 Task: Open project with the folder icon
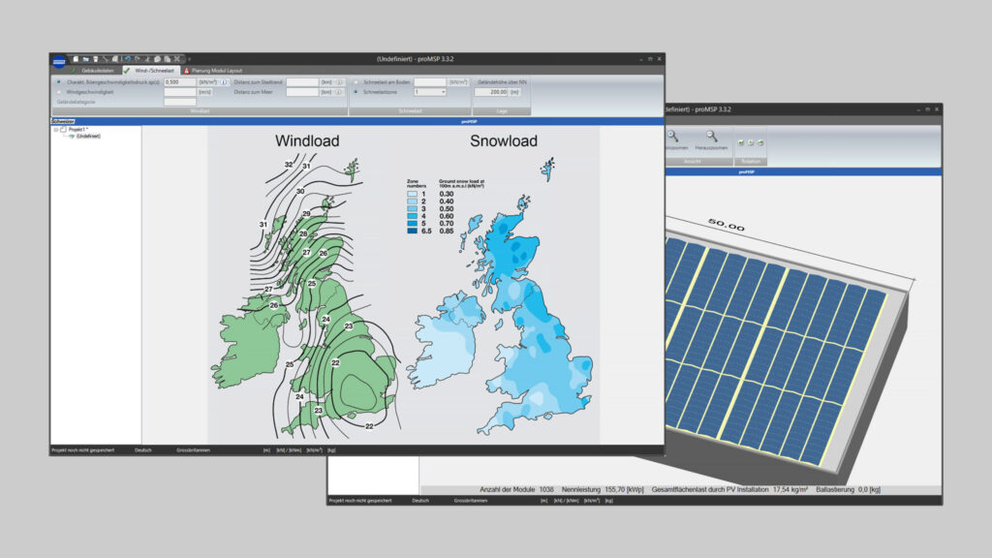(x=86, y=59)
